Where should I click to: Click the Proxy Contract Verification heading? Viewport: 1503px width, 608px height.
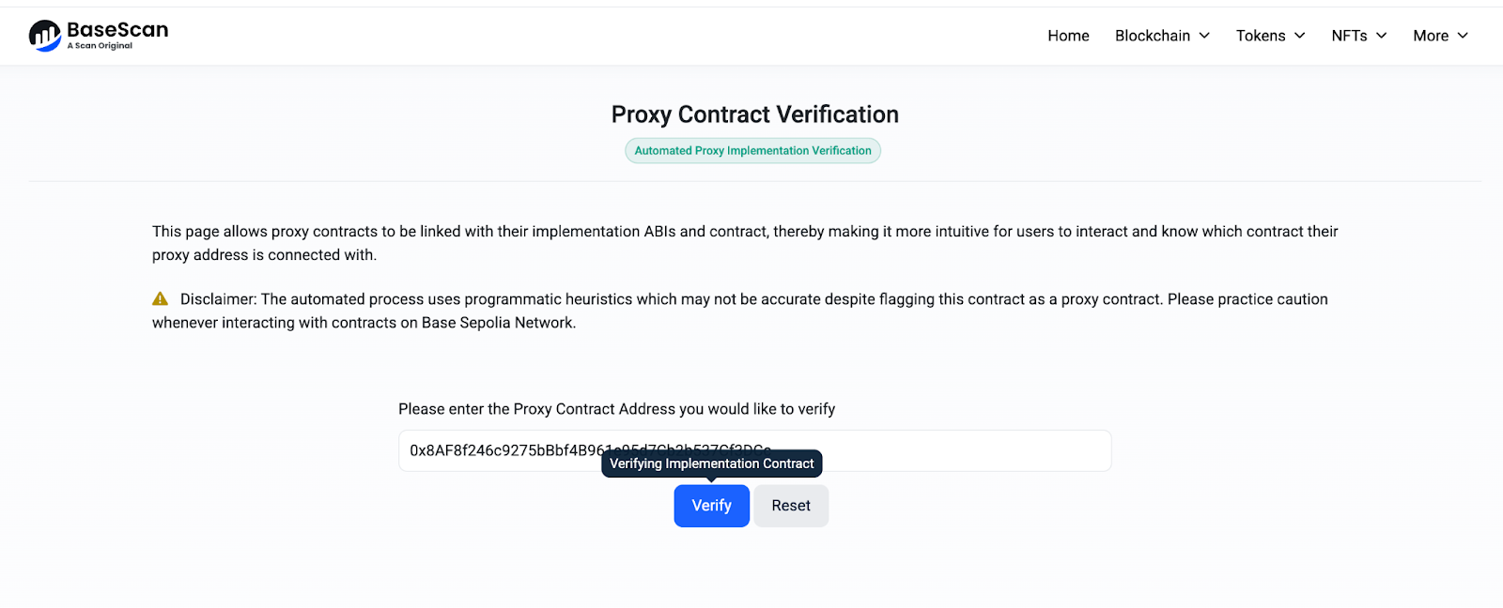tap(754, 114)
